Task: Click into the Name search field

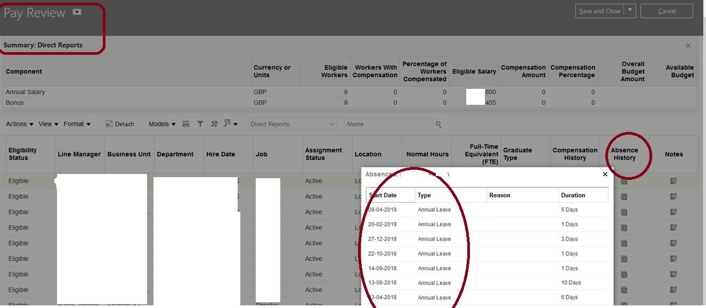Action: point(388,124)
